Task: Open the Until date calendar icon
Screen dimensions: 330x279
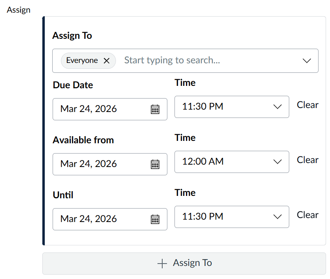Action: (x=155, y=219)
